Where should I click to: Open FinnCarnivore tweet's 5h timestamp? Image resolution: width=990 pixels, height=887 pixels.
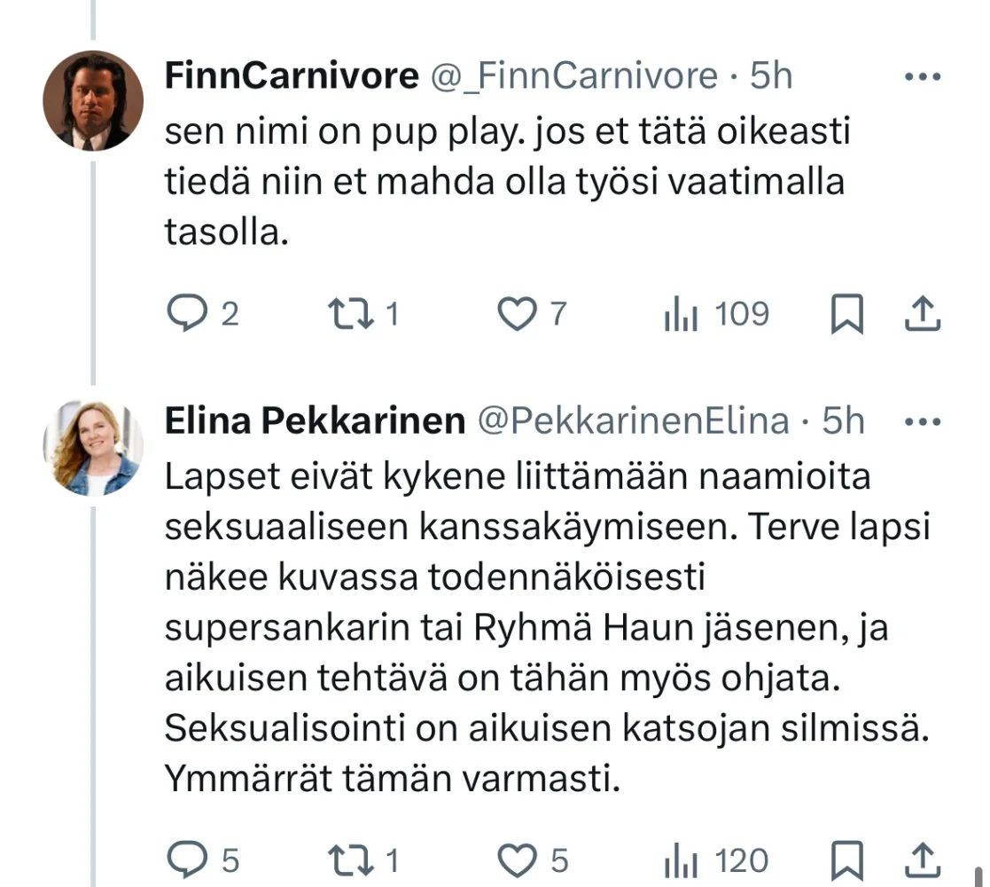[x=771, y=77]
